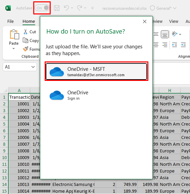190x194 pixels.
Task: Switch to the View ribbon tab
Action: click(x=174, y=21)
